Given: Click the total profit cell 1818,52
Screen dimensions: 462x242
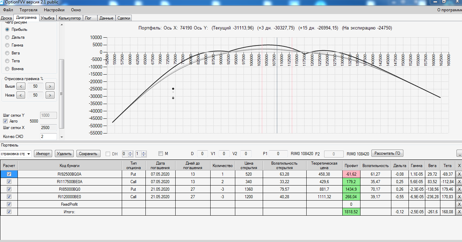Looking at the screenshot, I should click(x=352, y=212).
